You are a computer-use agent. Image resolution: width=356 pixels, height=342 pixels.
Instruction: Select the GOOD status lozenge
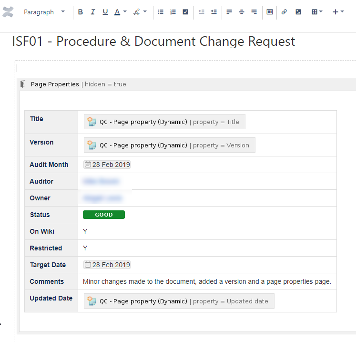pyautogui.click(x=104, y=215)
